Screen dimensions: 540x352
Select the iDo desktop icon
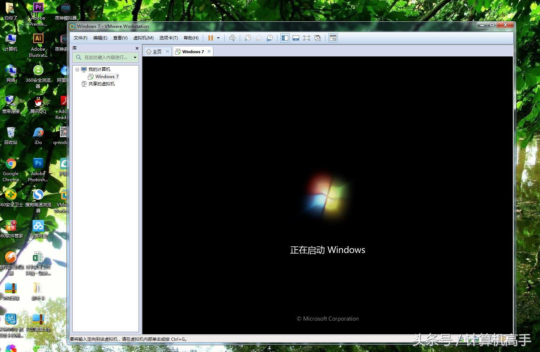tap(38, 135)
